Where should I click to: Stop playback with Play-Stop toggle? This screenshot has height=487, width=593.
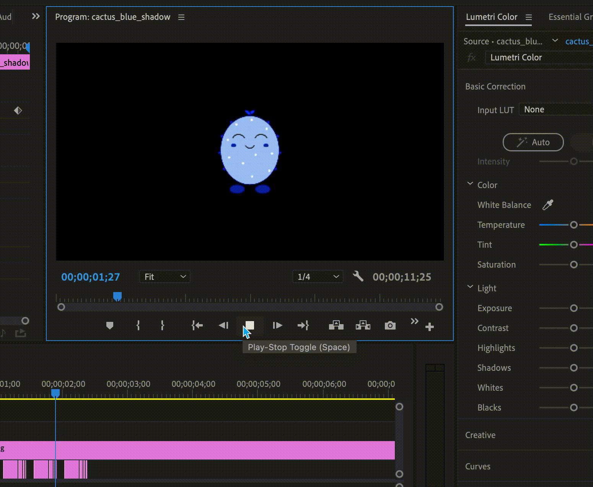point(250,325)
